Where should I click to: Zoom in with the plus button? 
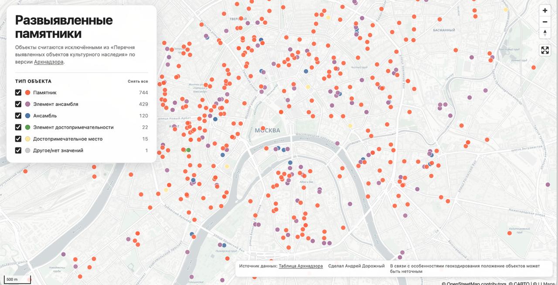point(545,10)
